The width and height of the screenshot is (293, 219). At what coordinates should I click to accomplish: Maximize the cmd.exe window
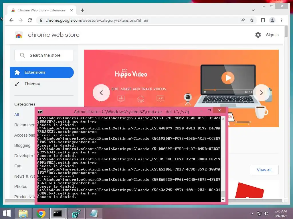tap(209, 110)
